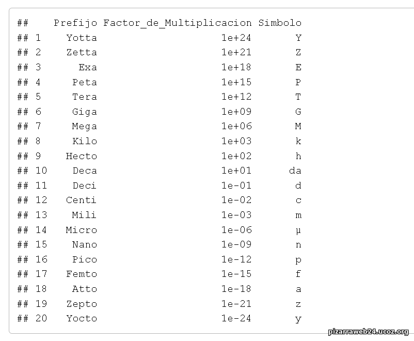Click the 1e-15 factor value
The width and height of the screenshot is (414, 341).
coord(236,274)
